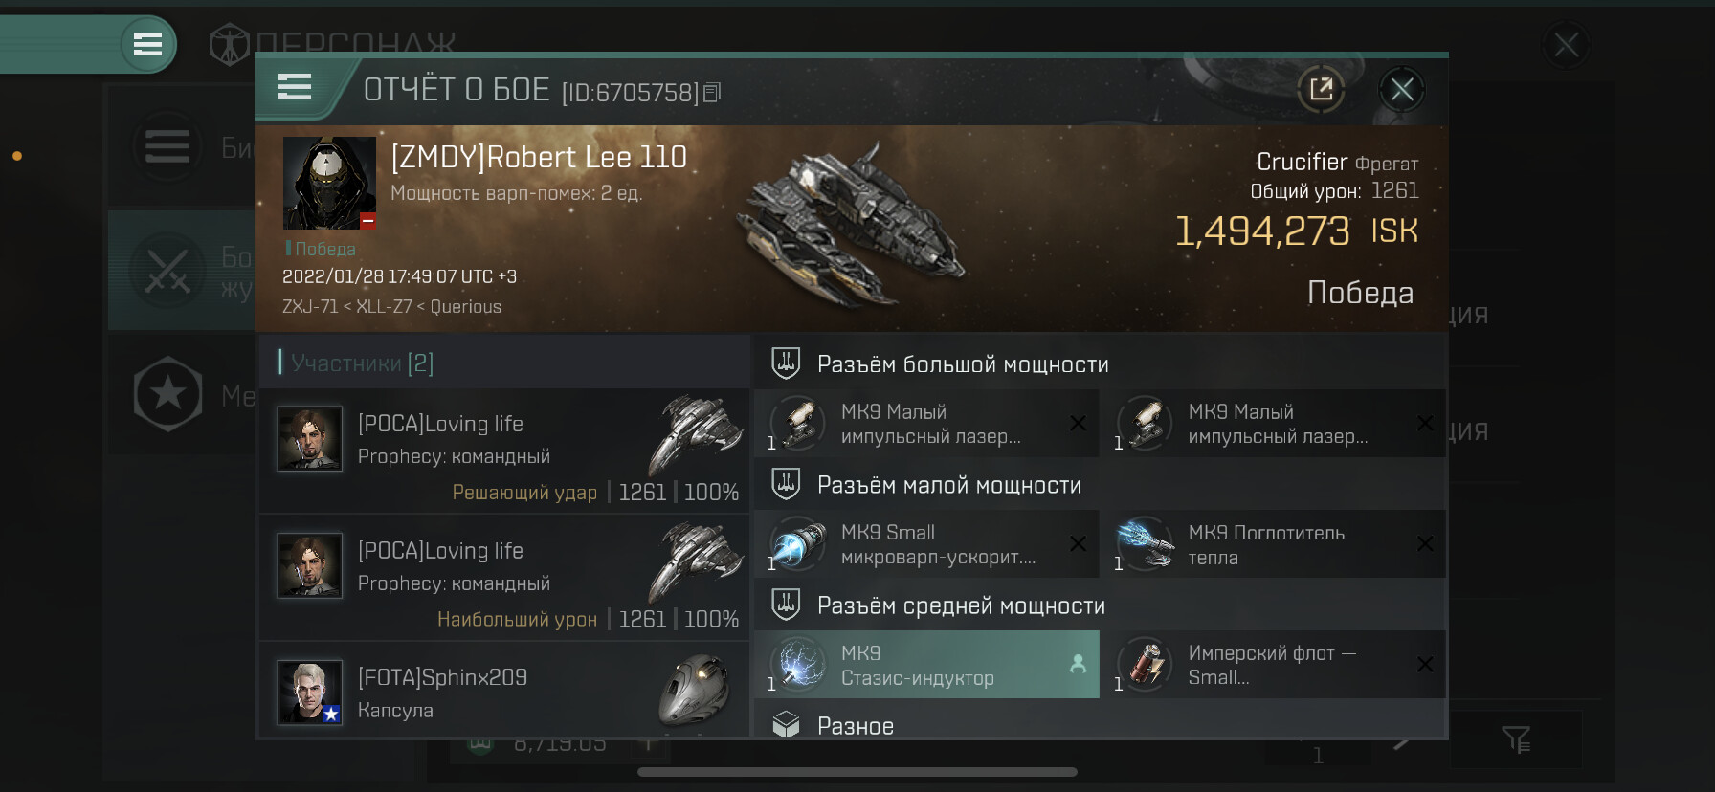Copy the report ID icon
Viewport: 1715px width, 792px height.
[x=711, y=93]
